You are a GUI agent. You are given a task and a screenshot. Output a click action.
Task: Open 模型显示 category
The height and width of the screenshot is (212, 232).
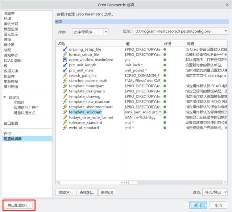11,29
